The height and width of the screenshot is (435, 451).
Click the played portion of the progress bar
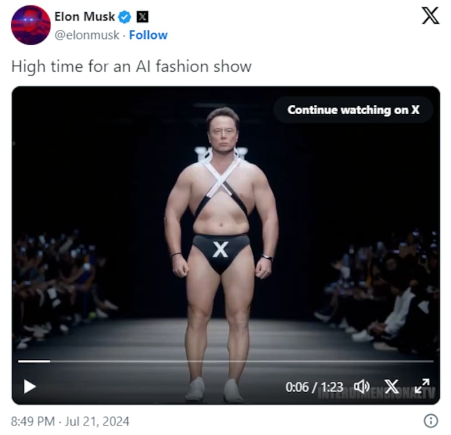click(34, 361)
